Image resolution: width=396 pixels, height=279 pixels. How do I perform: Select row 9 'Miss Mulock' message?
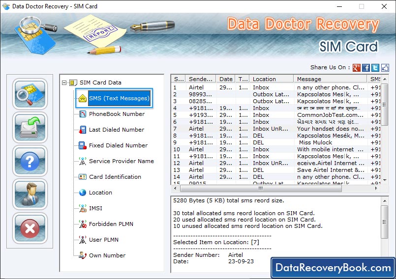click(x=276, y=142)
